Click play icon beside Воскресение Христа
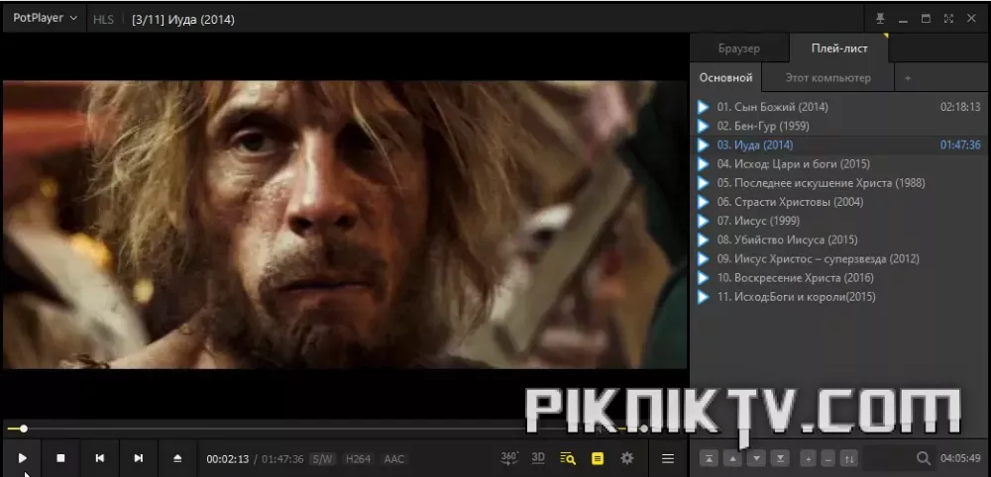Screen dimensions: 991x477 pos(703,278)
